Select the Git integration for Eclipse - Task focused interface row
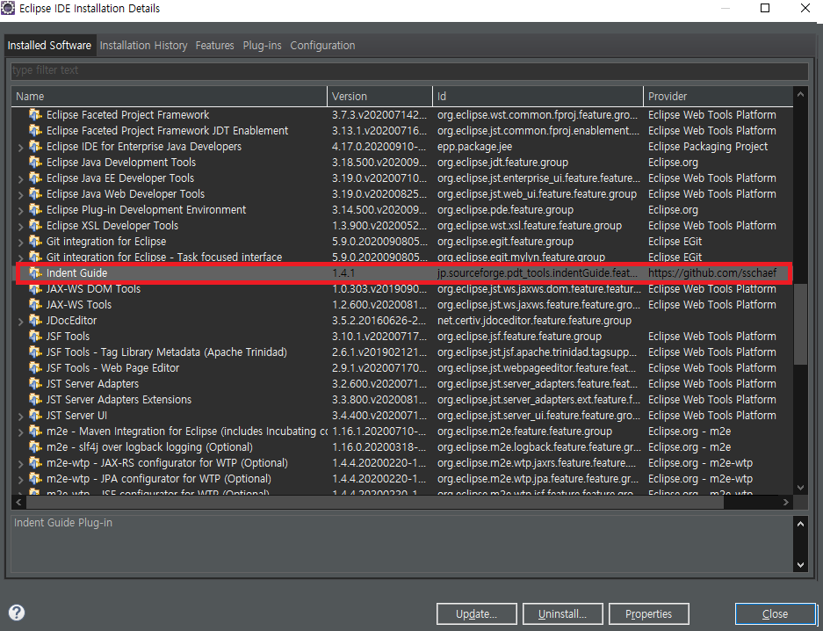 coord(402,257)
